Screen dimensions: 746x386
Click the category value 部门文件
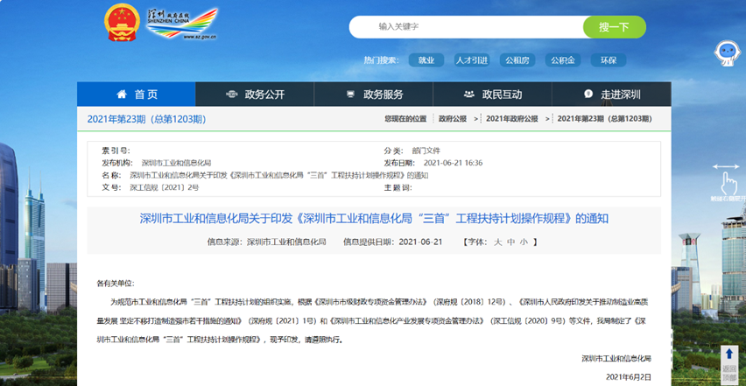426,151
